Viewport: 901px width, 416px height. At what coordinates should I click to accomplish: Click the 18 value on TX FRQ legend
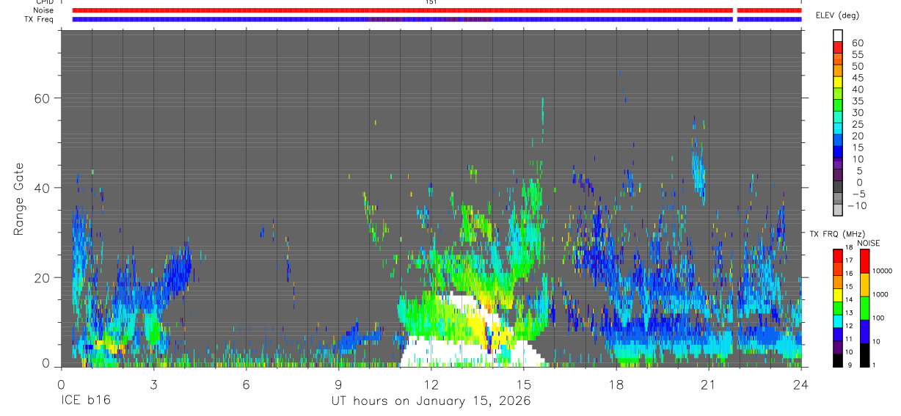click(x=849, y=248)
